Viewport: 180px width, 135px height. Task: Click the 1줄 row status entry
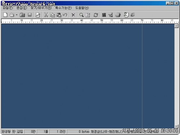pyautogui.click(x=43, y=131)
